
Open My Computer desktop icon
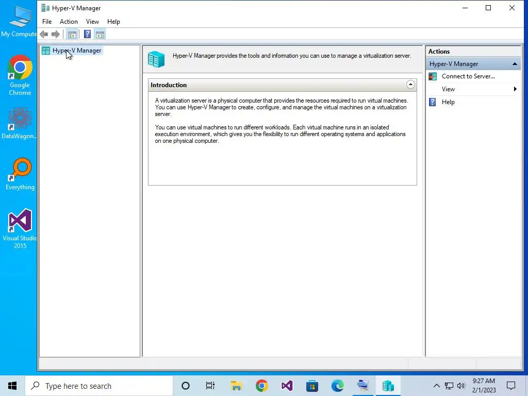point(19,21)
